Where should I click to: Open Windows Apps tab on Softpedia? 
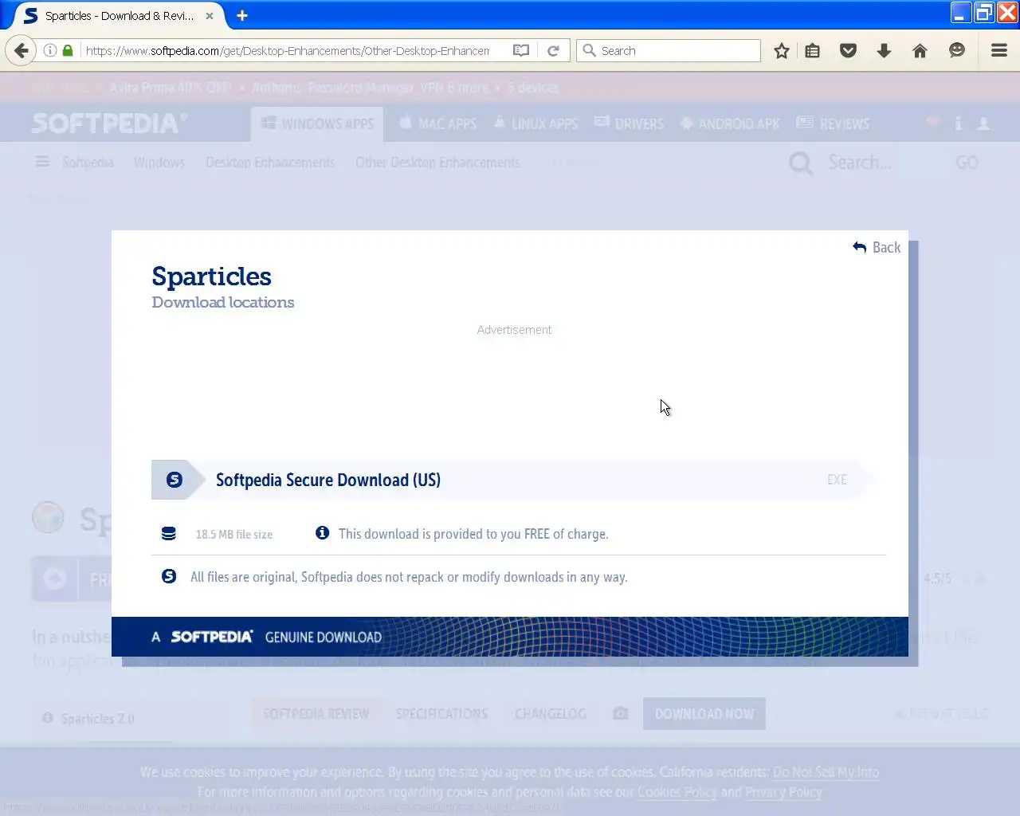pos(318,124)
